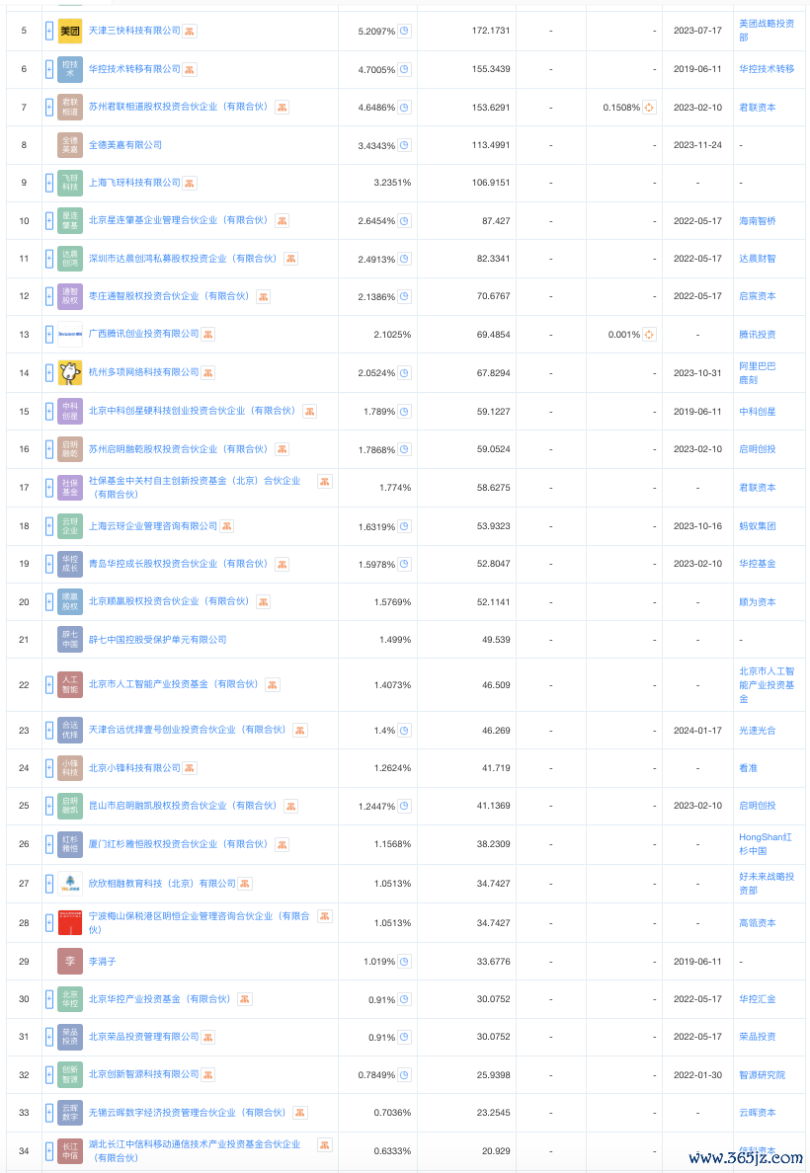The height and width of the screenshot is (1173, 810).
Task: Click the 好未来战略投资部 investor link
Action: coord(767,884)
